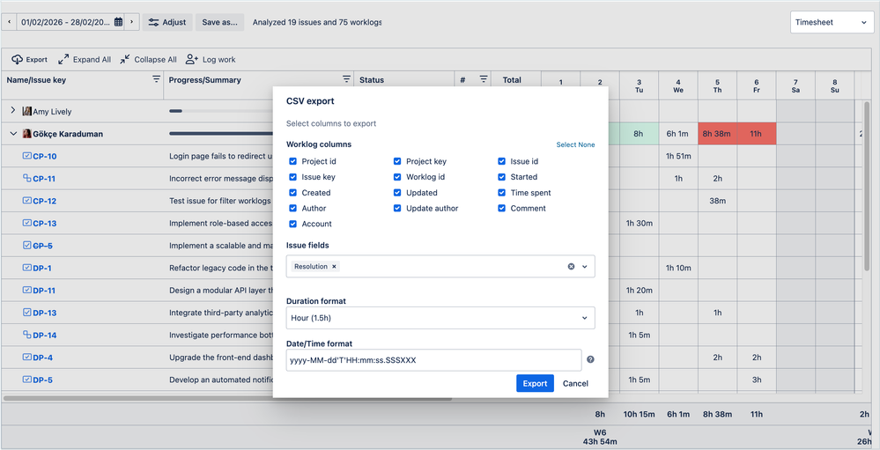Click the 1h 51m cell for CP-10
This screenshot has height=450, width=880.
click(x=678, y=157)
